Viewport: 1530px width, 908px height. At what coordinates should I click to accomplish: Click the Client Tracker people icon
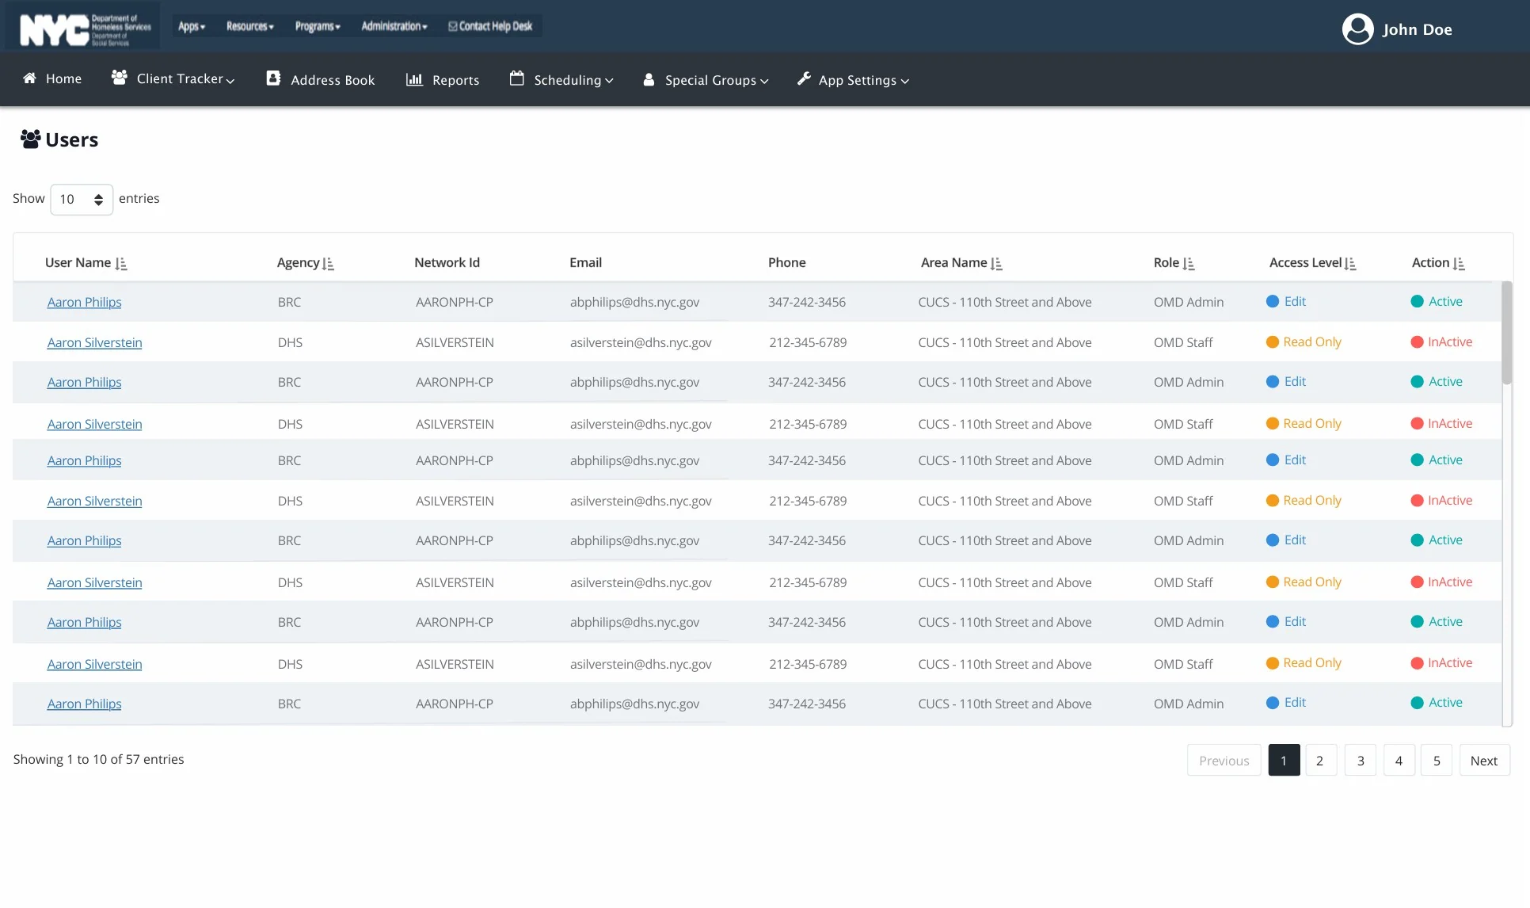[120, 78]
